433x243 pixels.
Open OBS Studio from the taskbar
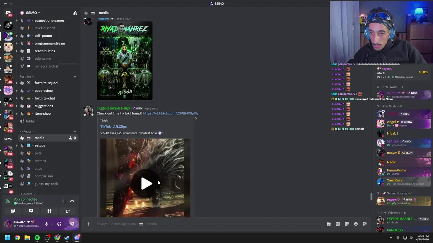(x=47, y=238)
